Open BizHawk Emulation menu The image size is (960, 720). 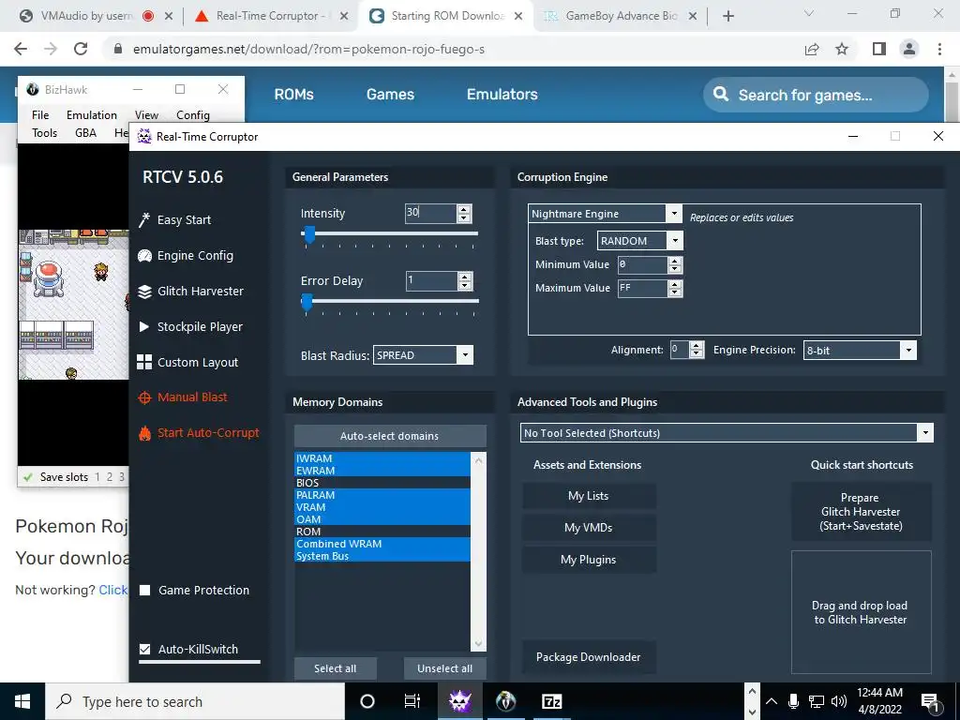coord(91,115)
